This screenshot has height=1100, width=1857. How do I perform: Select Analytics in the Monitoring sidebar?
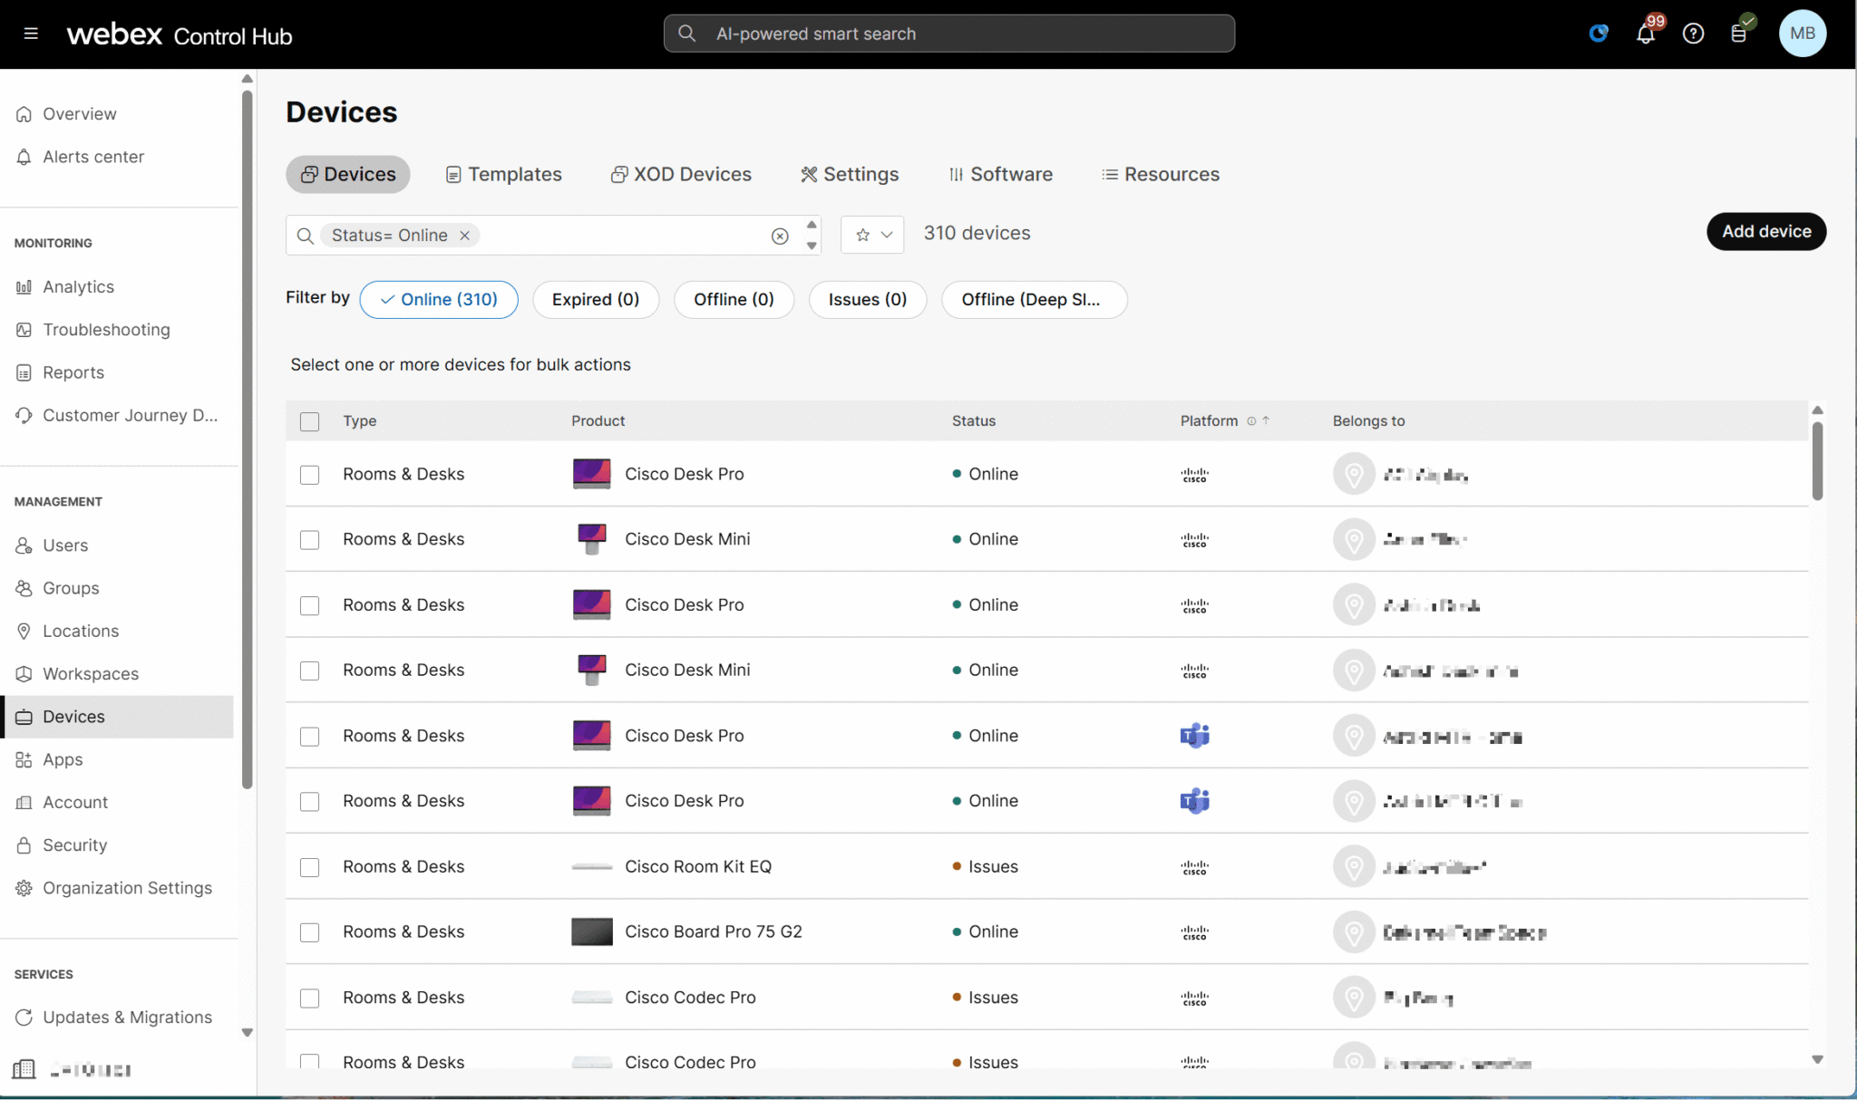pos(78,286)
